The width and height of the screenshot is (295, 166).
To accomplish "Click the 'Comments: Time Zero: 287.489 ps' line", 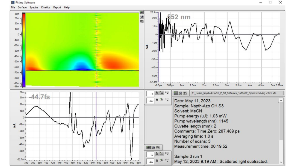I will 207,131.
